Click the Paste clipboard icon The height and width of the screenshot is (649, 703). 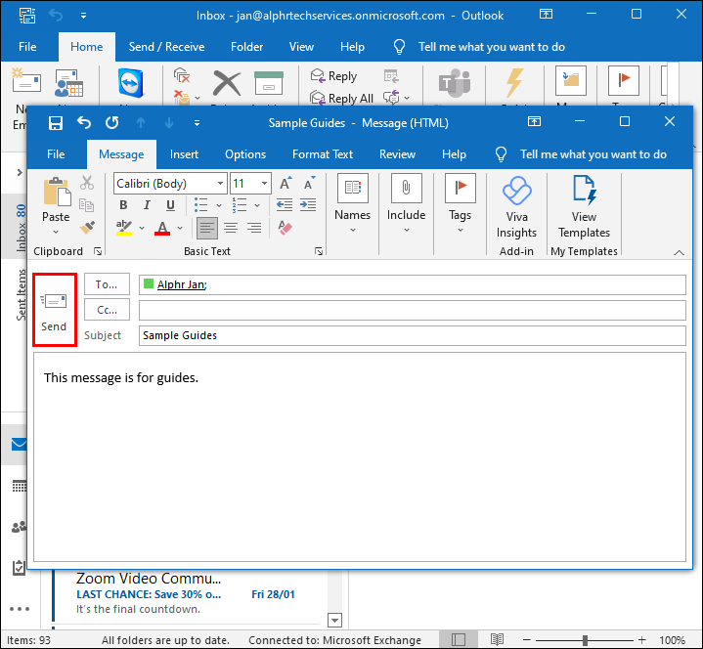[56, 194]
